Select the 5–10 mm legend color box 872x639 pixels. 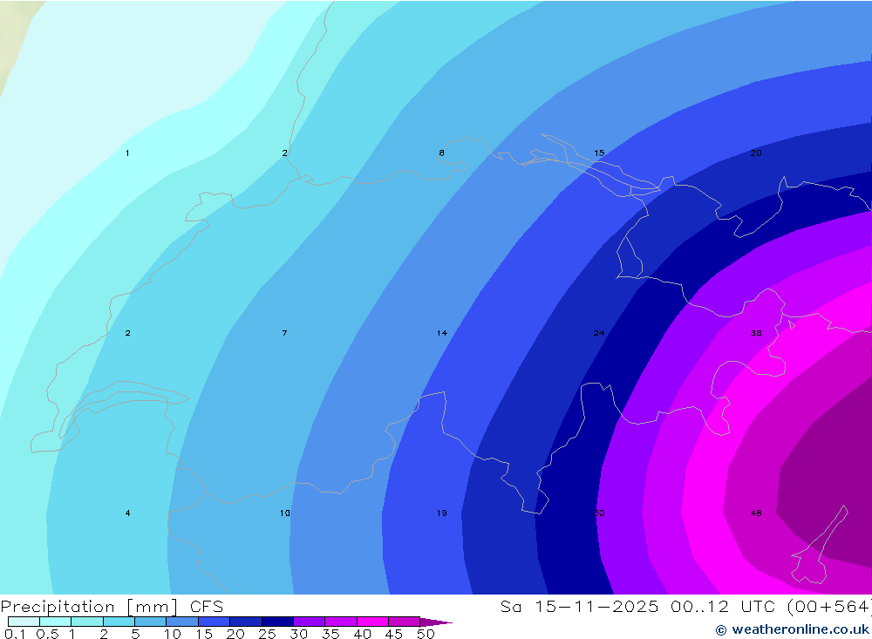pos(150,622)
